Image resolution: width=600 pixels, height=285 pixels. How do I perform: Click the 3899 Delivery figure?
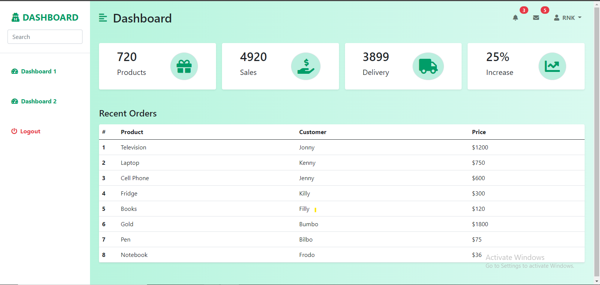pyautogui.click(x=376, y=57)
